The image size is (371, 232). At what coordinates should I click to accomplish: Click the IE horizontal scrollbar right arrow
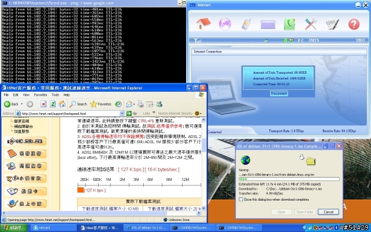199,213
